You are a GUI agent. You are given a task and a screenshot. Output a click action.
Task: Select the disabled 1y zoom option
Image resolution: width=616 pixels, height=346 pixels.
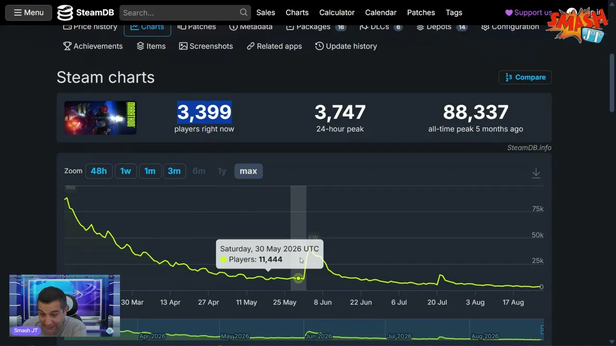(222, 171)
